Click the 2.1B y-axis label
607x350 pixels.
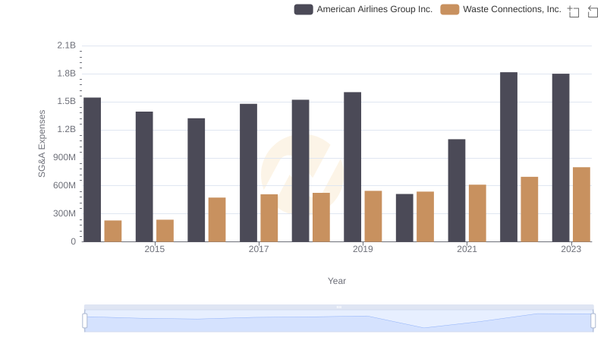click(x=67, y=46)
